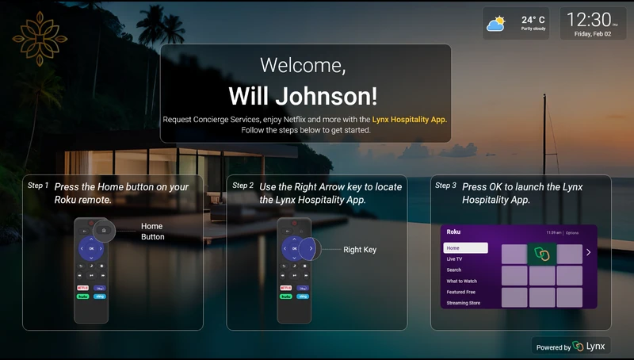
Task: Click the Right Key label in Step 2
Action: click(x=360, y=250)
